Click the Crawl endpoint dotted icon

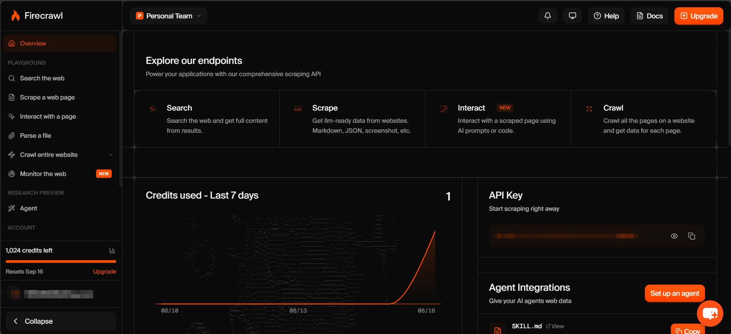point(589,109)
